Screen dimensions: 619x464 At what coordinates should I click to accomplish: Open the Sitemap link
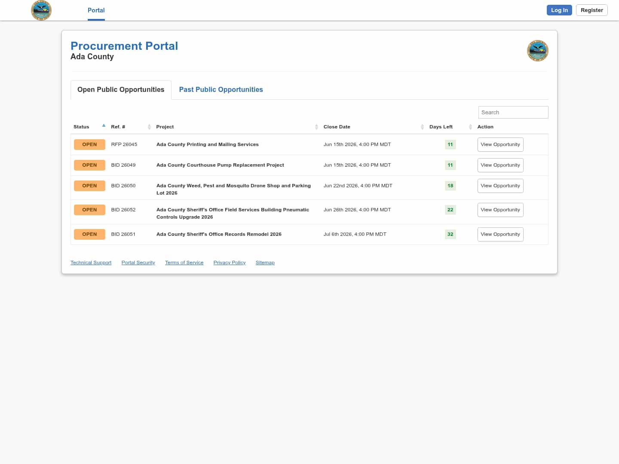[x=265, y=263]
